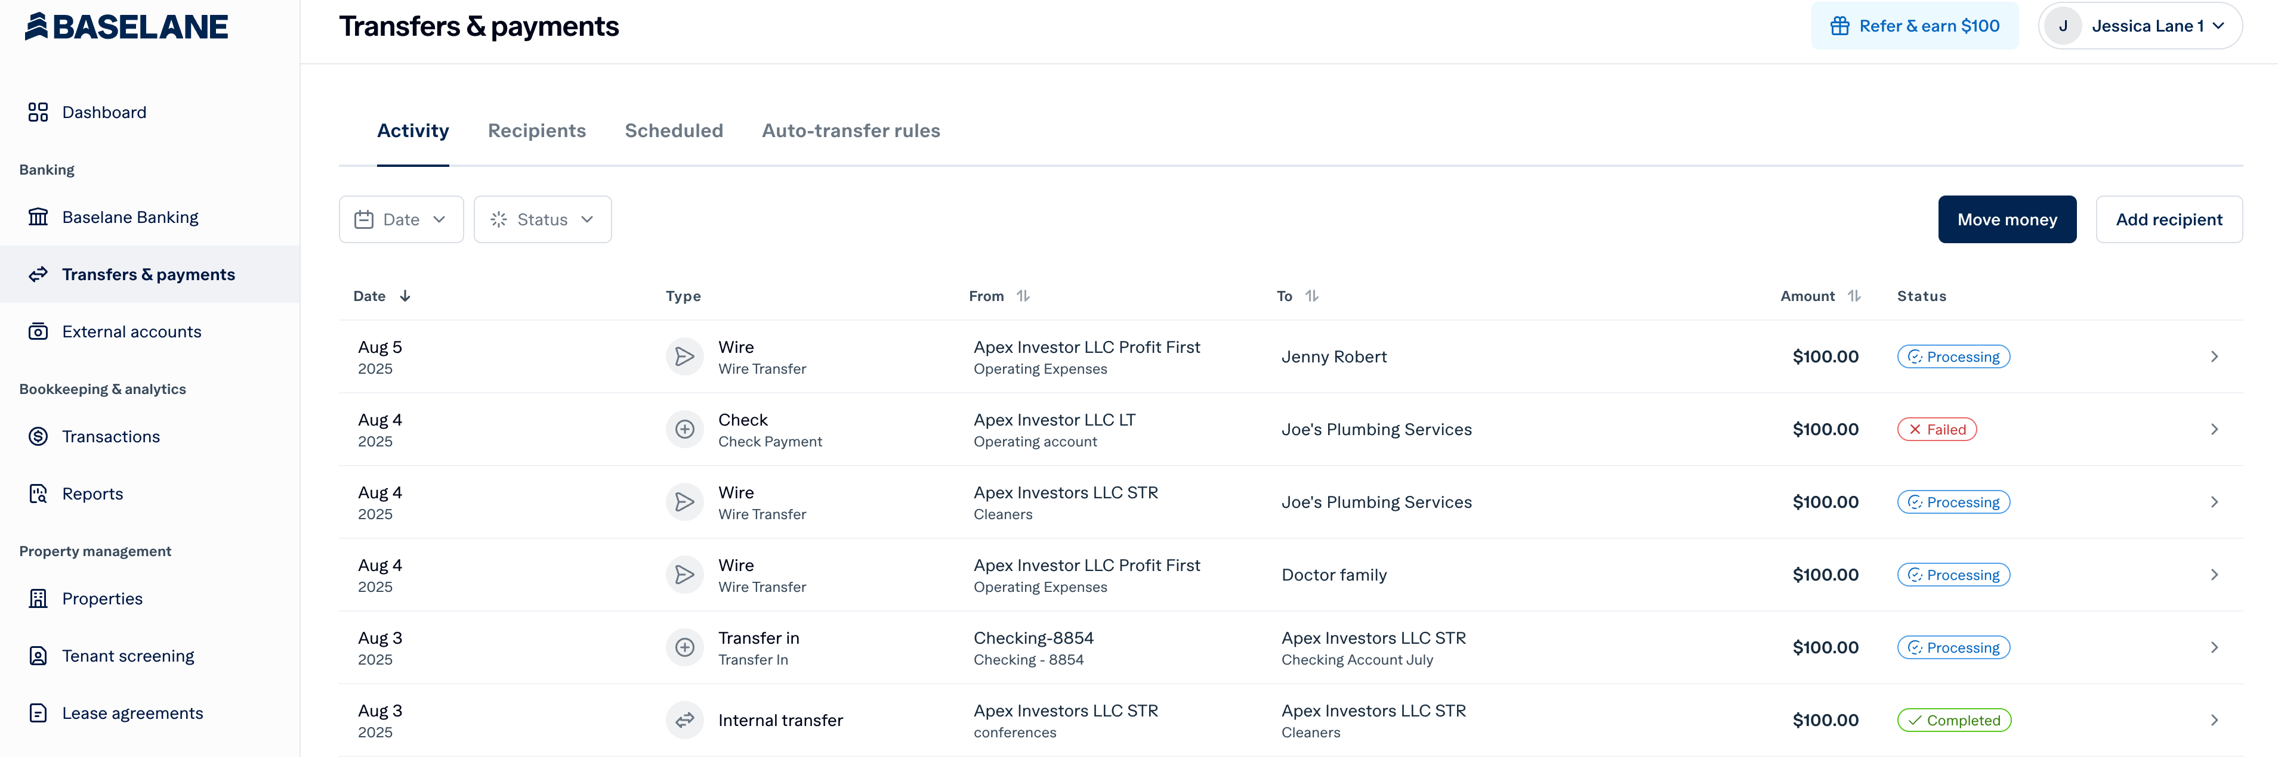Click the Baselane logo

coord(125,26)
